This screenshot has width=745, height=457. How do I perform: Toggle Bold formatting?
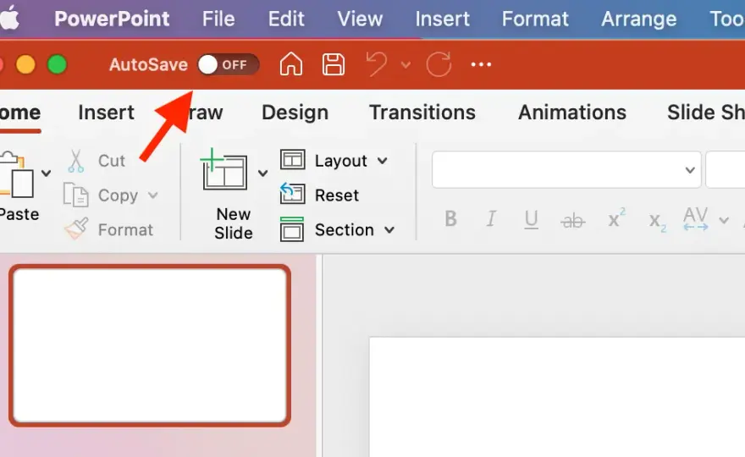[450, 219]
